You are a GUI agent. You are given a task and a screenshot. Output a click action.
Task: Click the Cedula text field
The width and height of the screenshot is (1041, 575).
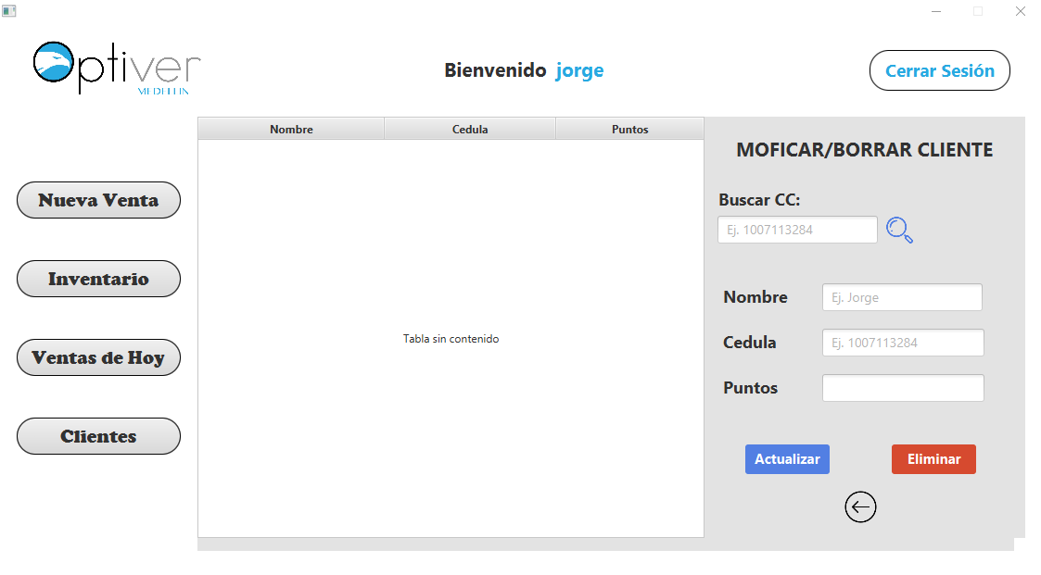coord(901,342)
